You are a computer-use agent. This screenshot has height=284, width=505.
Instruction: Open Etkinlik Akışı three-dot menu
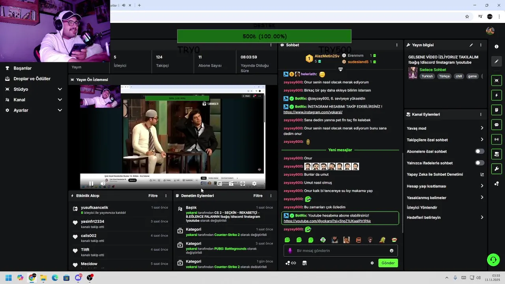tap(166, 196)
